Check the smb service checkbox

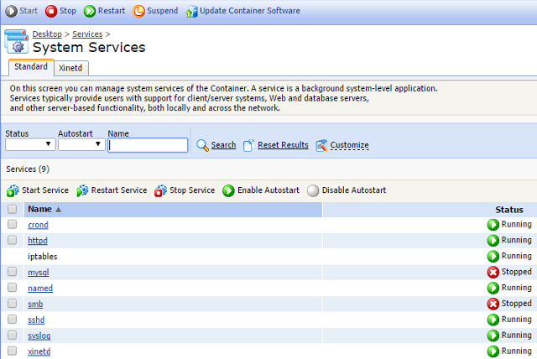pos(12,303)
